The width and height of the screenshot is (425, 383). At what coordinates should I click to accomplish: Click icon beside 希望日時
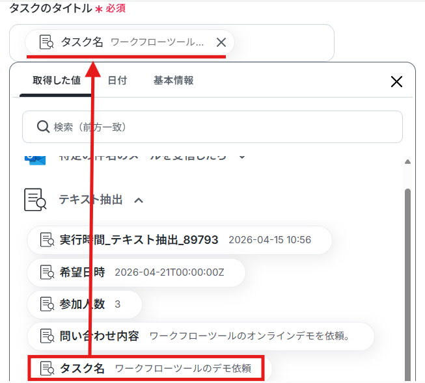pos(47,272)
